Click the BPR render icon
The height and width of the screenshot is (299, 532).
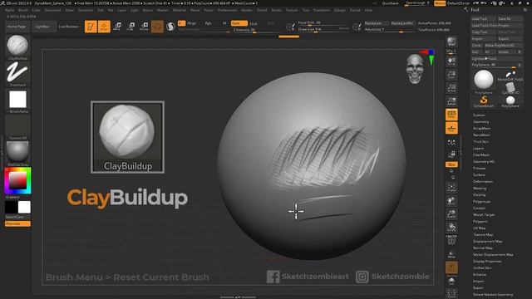point(451,42)
